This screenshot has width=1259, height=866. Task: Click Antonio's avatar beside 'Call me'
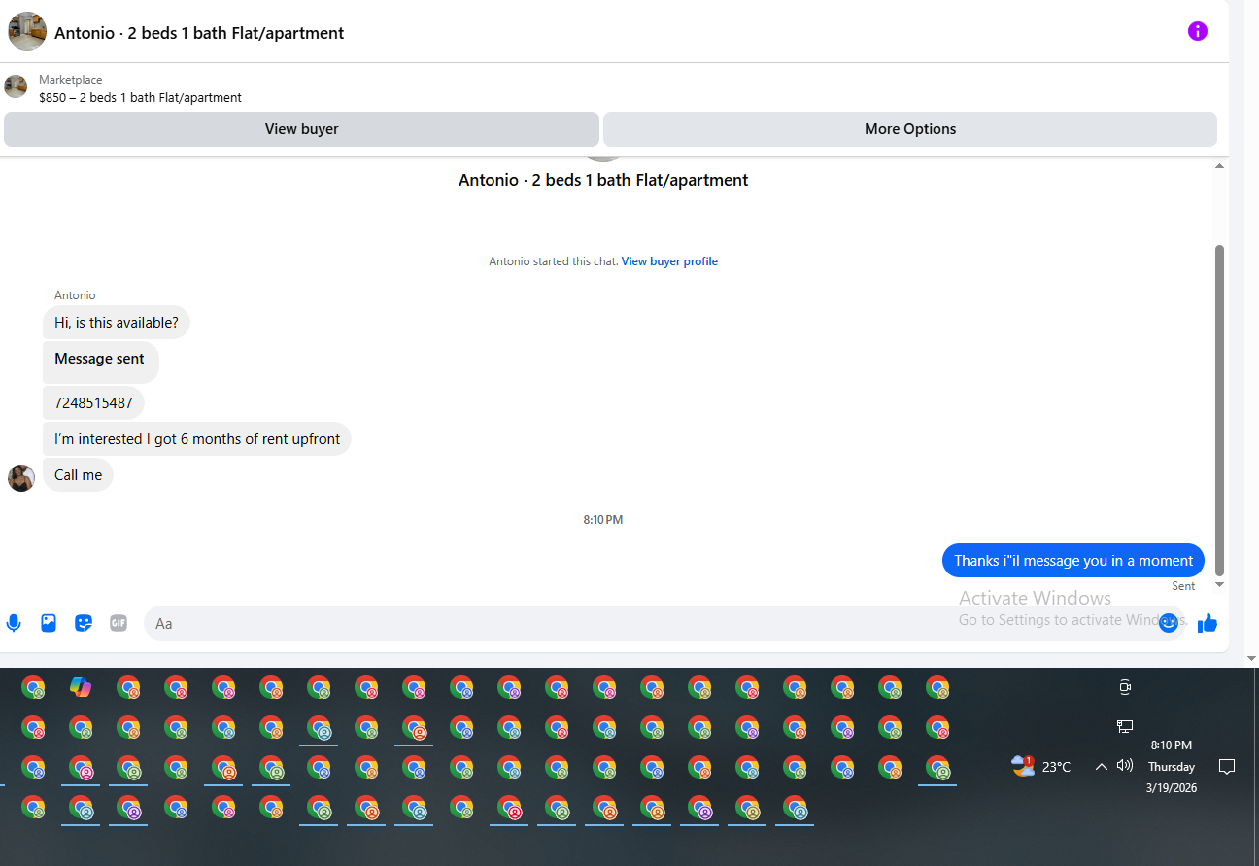(21, 477)
